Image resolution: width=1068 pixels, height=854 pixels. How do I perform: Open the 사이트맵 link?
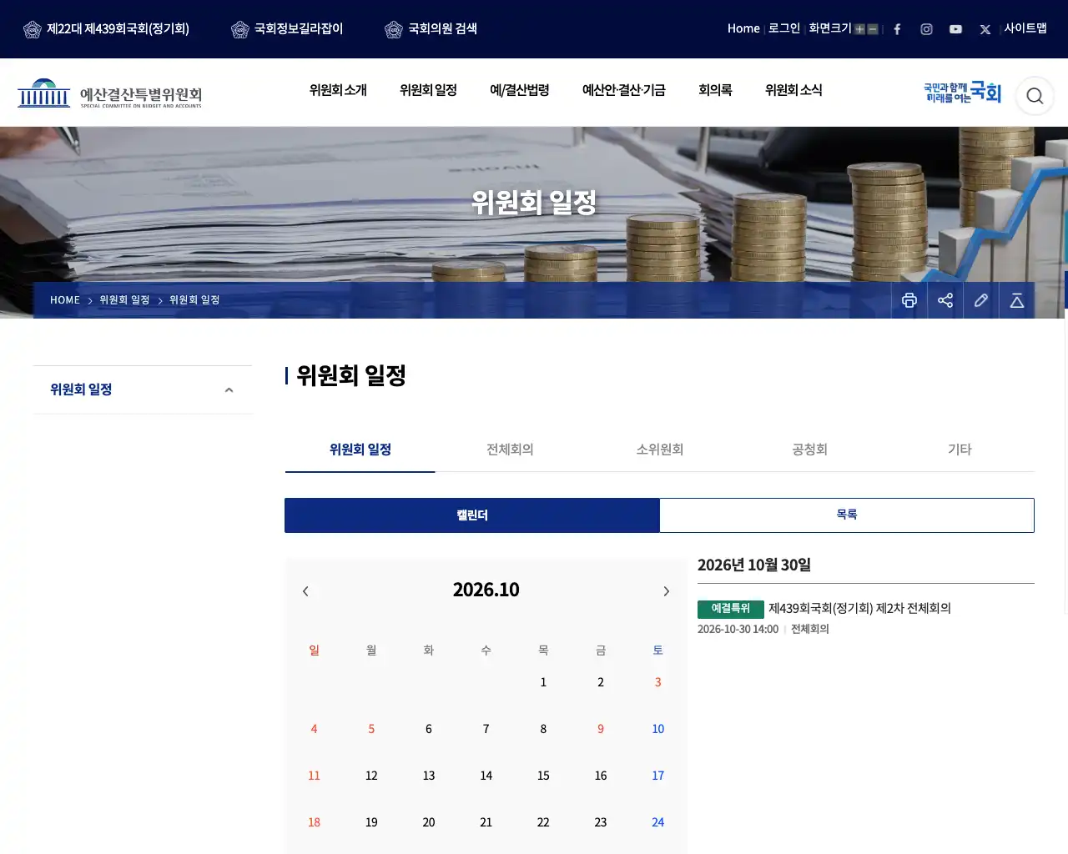(1025, 28)
